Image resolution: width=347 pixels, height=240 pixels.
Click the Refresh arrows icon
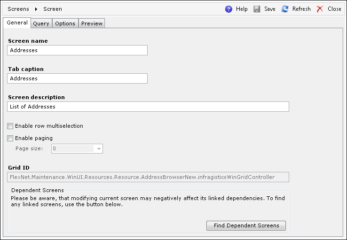click(285, 9)
